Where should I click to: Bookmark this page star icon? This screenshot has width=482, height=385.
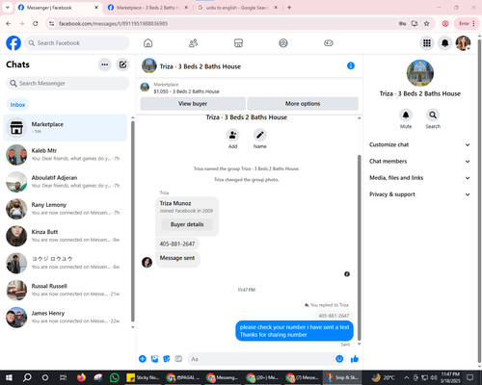(426, 23)
